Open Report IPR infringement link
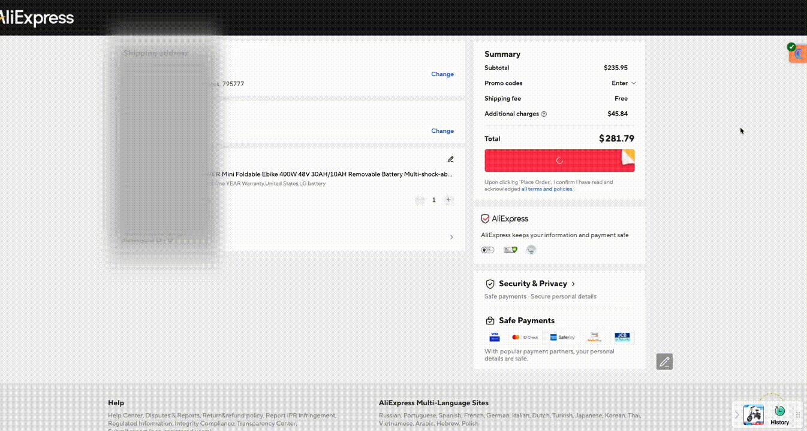The height and width of the screenshot is (431, 807). click(x=301, y=415)
